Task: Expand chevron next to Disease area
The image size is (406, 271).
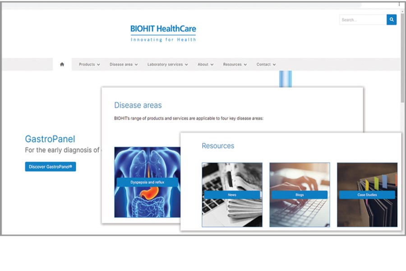Action: click(x=136, y=65)
